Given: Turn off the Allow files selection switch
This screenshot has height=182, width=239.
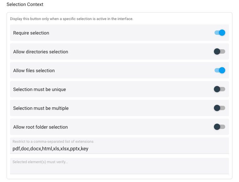Looking at the screenshot, I should 220,70.
